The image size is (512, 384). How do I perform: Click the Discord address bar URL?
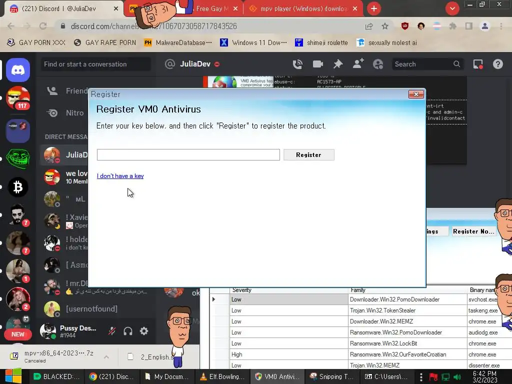(153, 26)
